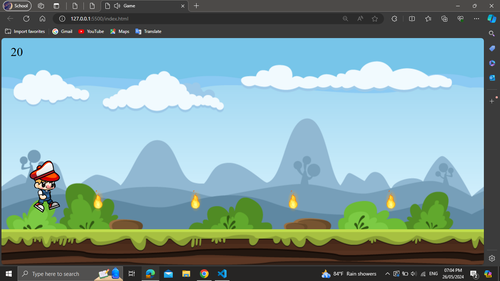Close the Game tab

pos(183,6)
